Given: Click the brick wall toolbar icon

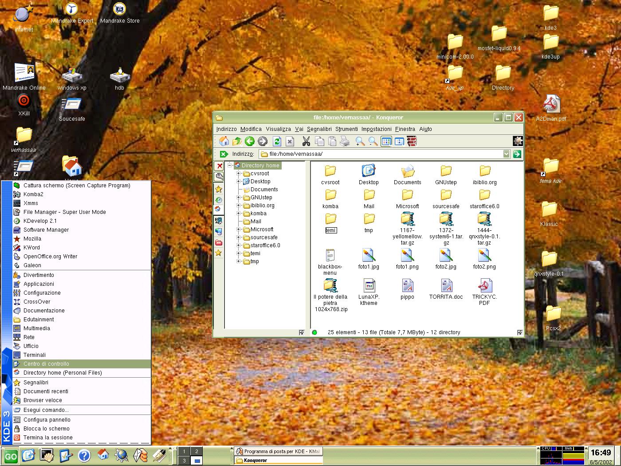Looking at the screenshot, I should tap(412, 142).
